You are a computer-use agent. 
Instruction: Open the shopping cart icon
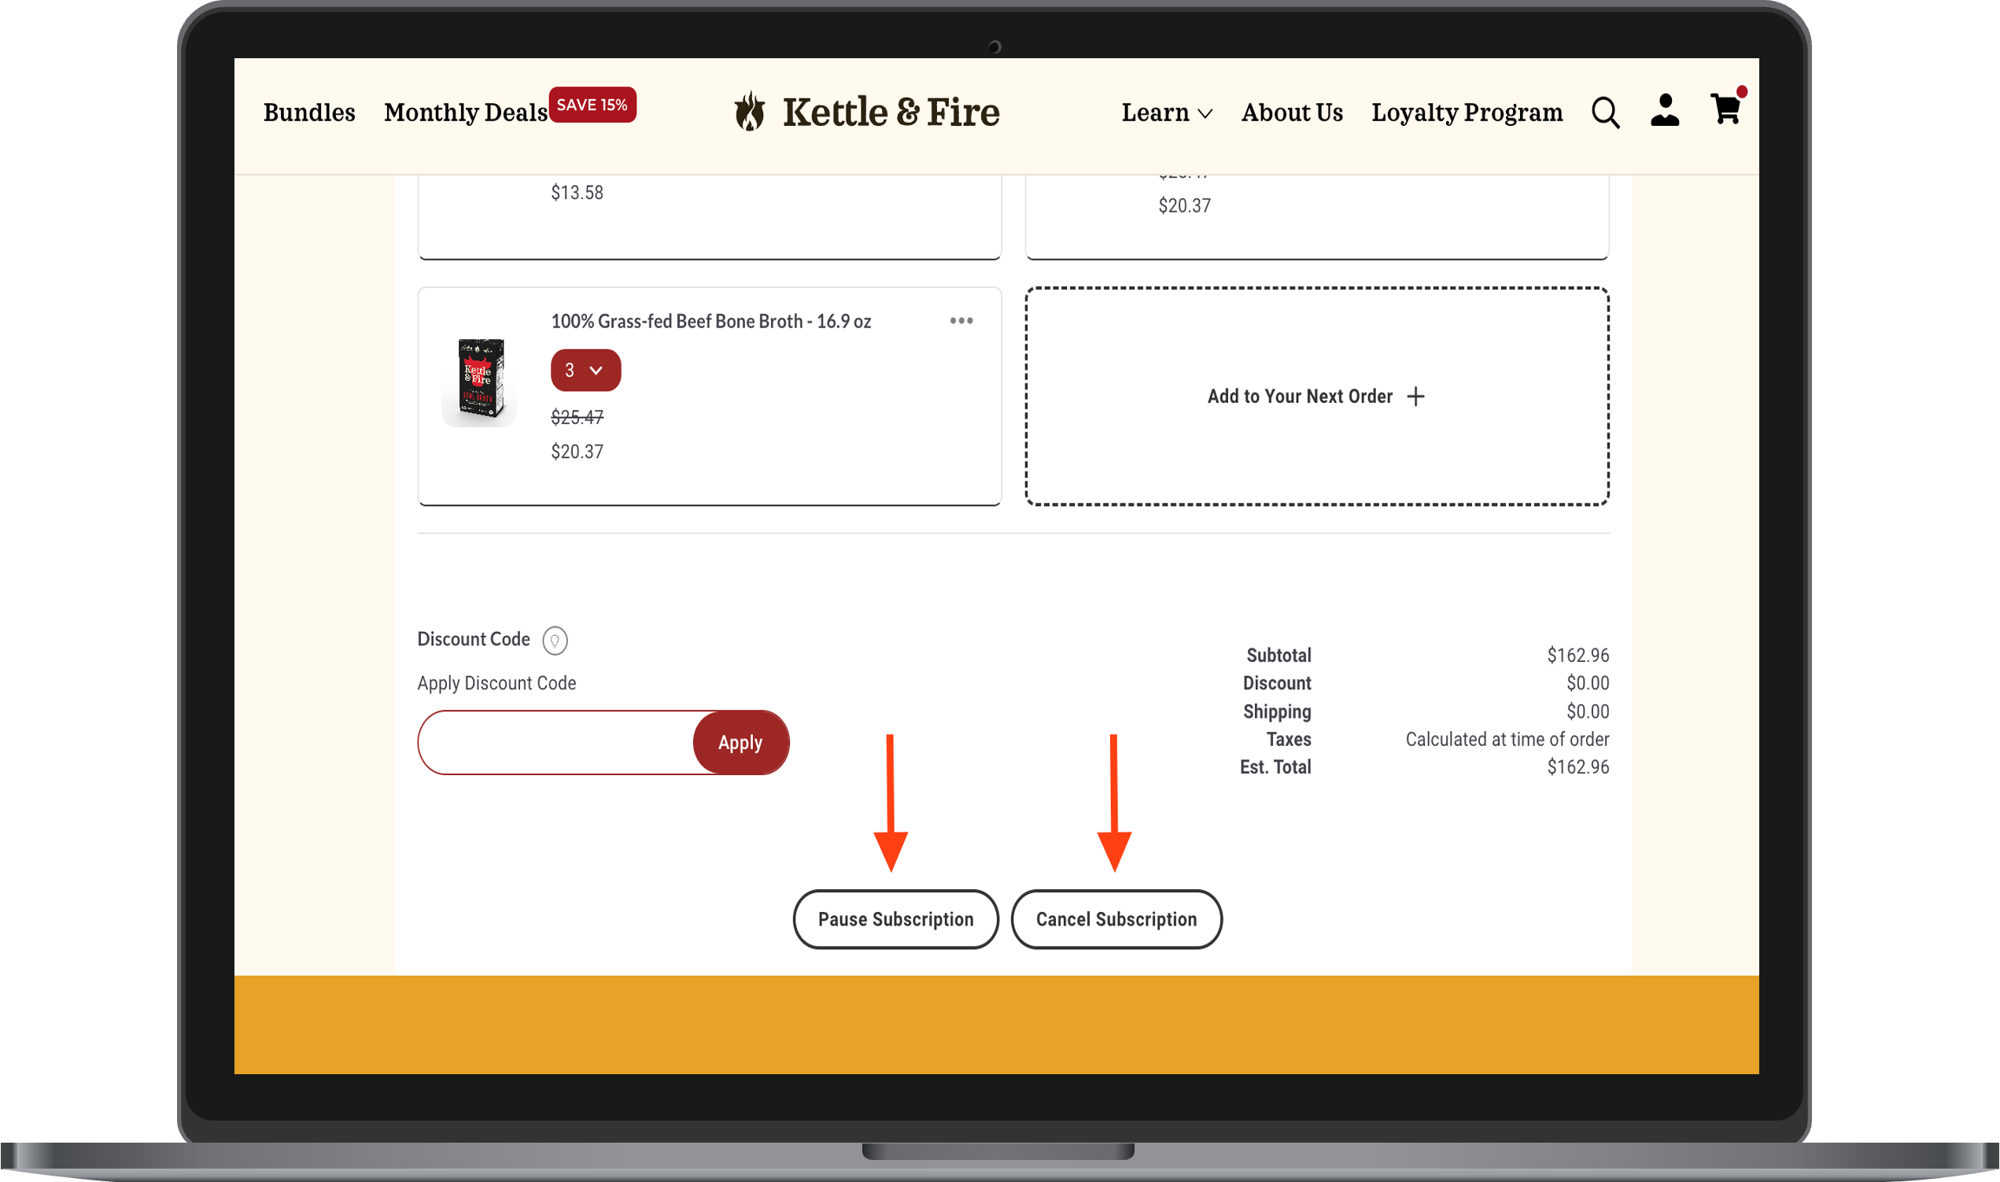click(x=1727, y=108)
